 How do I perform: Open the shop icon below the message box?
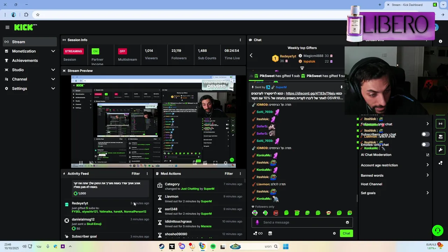tap(270, 233)
